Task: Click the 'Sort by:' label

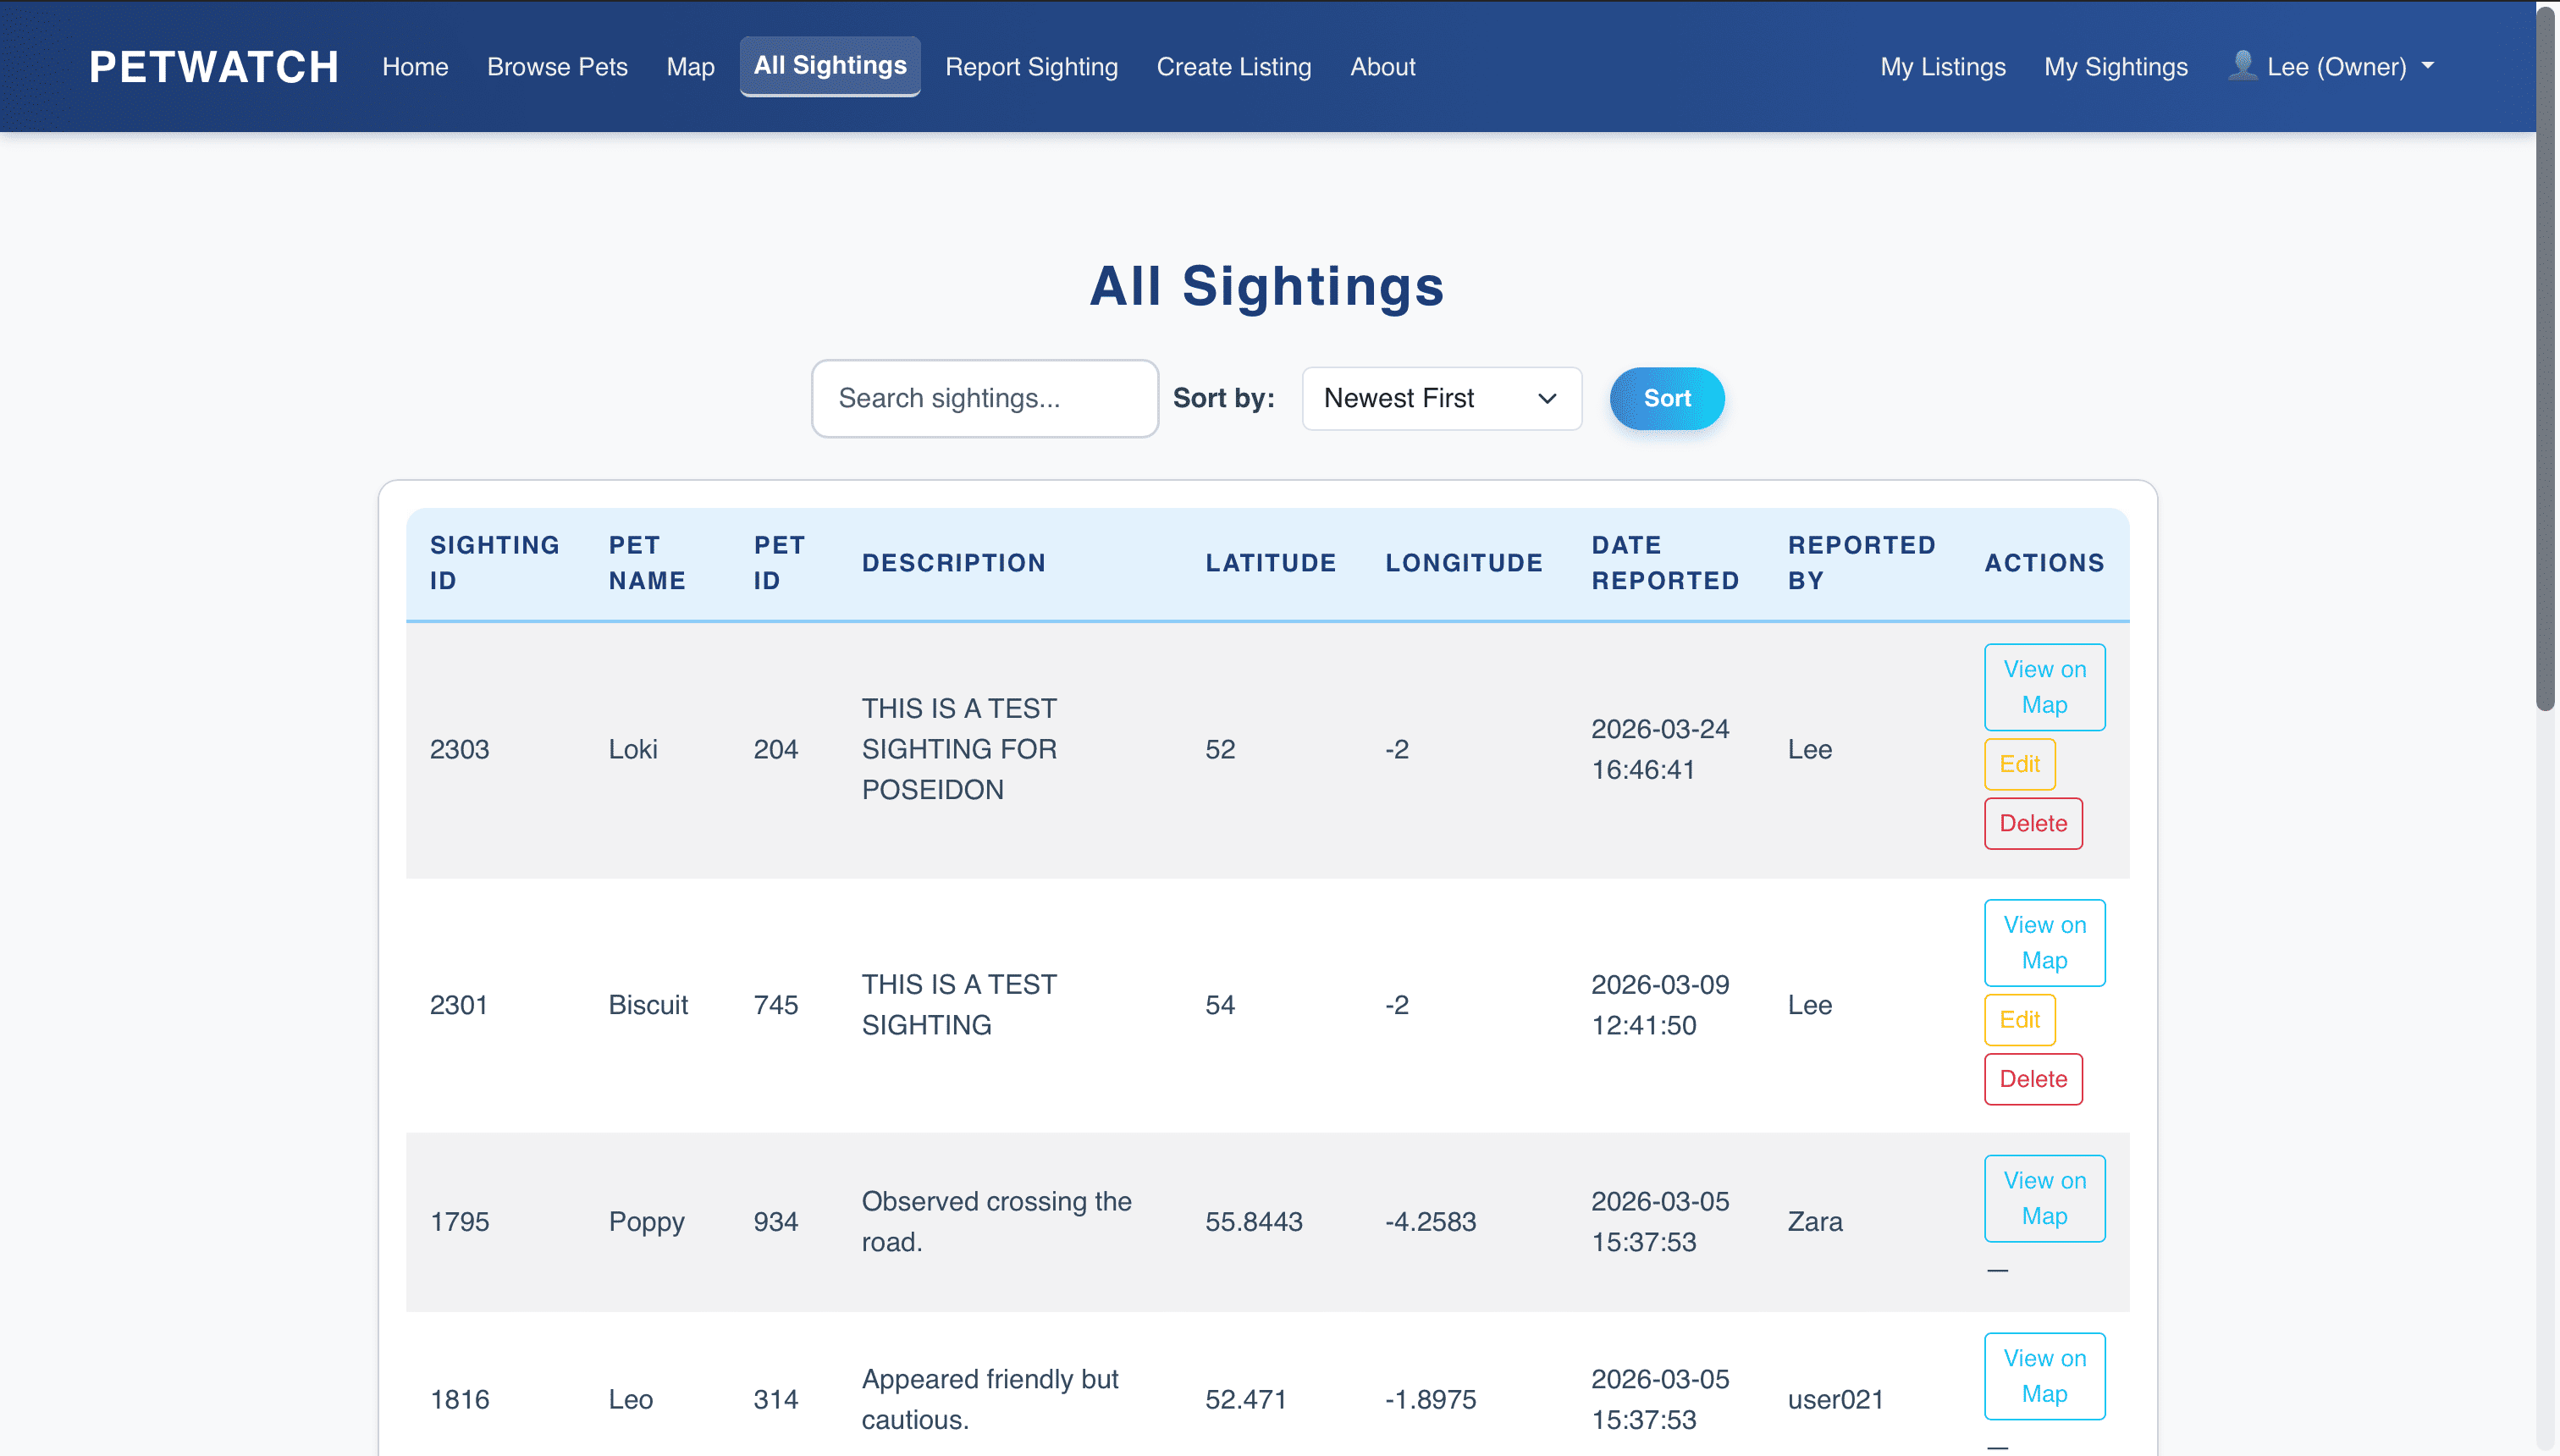Action: (x=1223, y=398)
